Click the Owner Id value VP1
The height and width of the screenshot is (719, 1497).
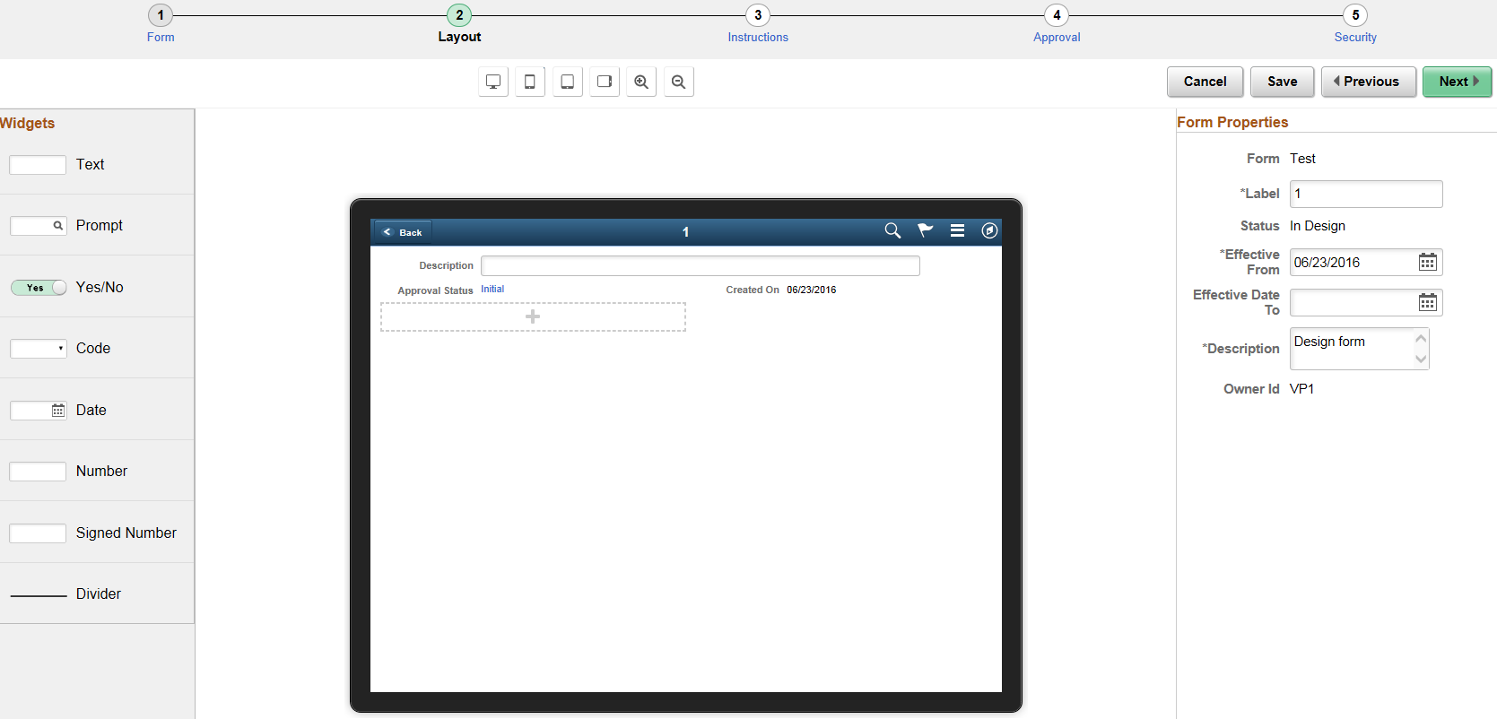(1301, 389)
